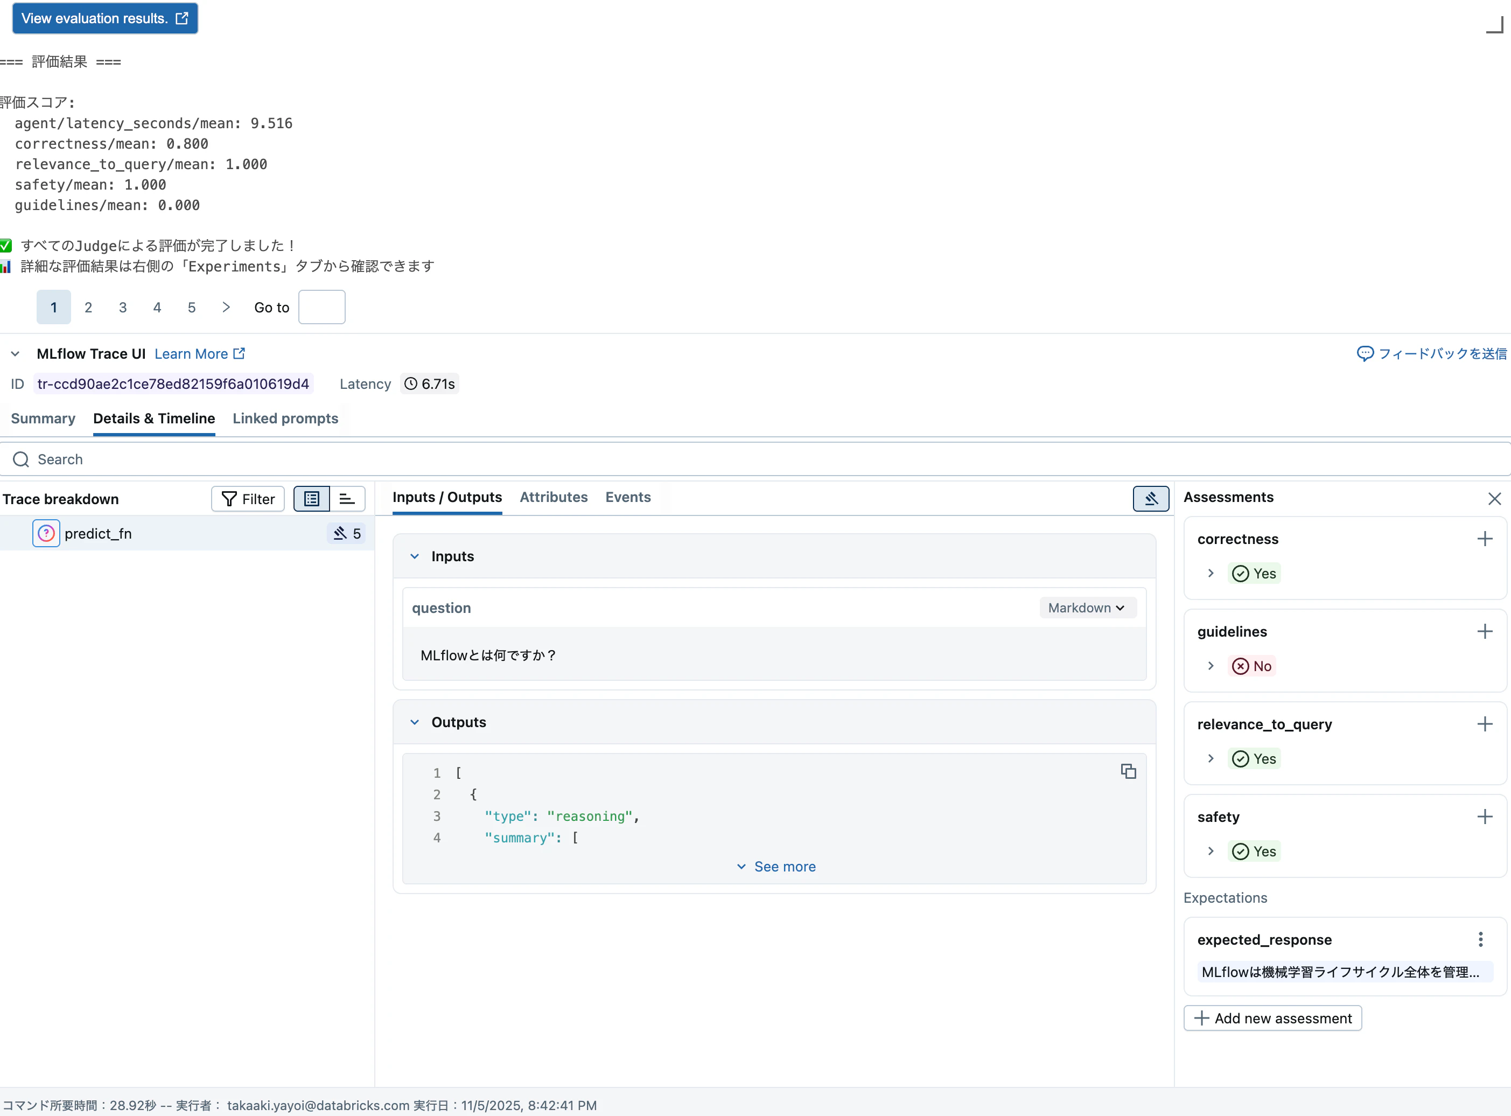
Task: Select the predict_fn span row
Action: [x=187, y=534]
